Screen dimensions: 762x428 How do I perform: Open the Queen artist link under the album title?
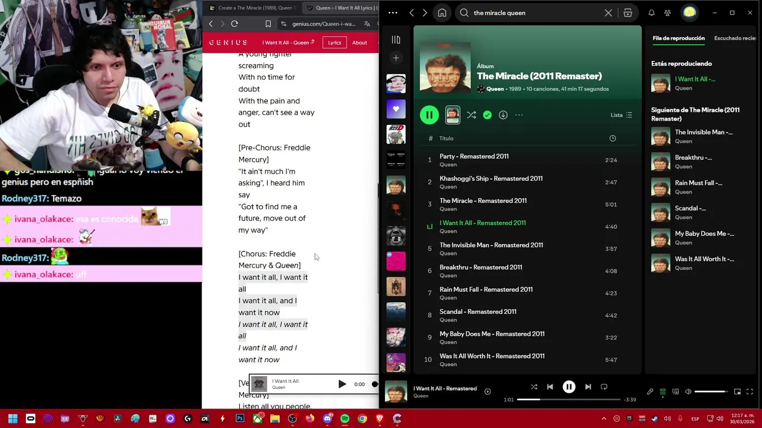click(x=495, y=89)
